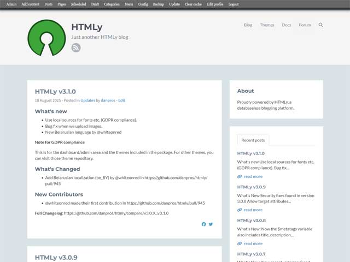Open the RSS feed icon
This screenshot has height=262, width=350.
click(x=76, y=47)
